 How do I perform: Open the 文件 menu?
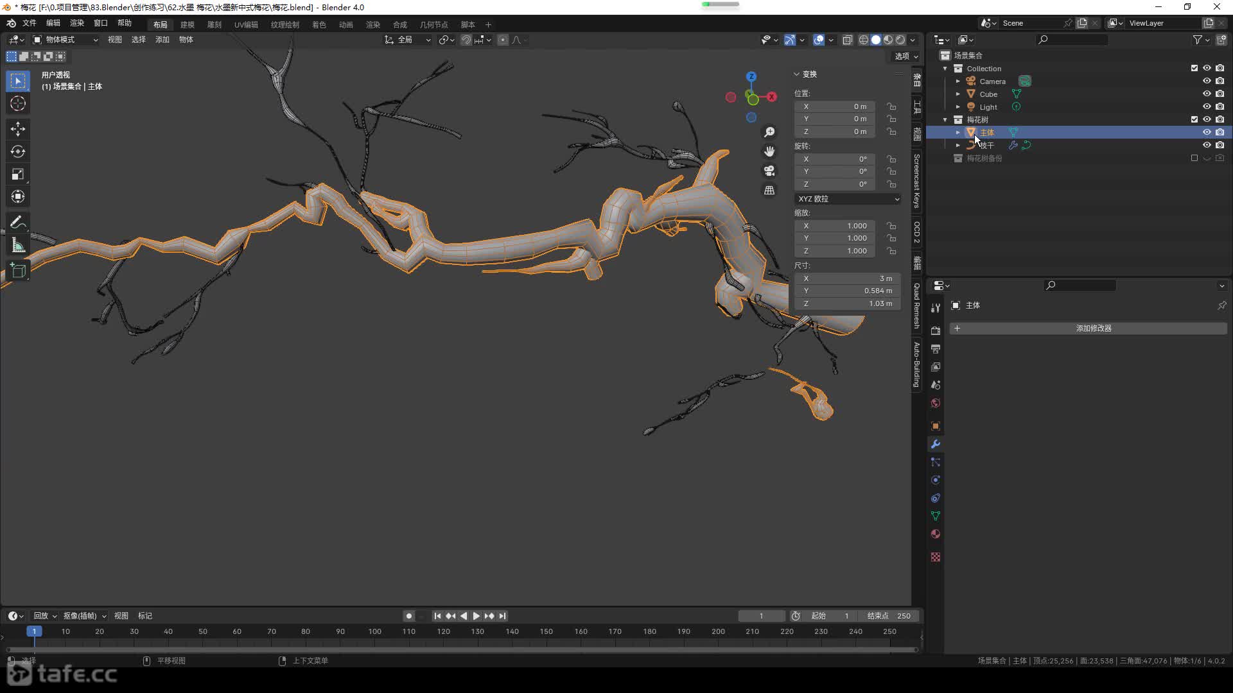[30, 23]
